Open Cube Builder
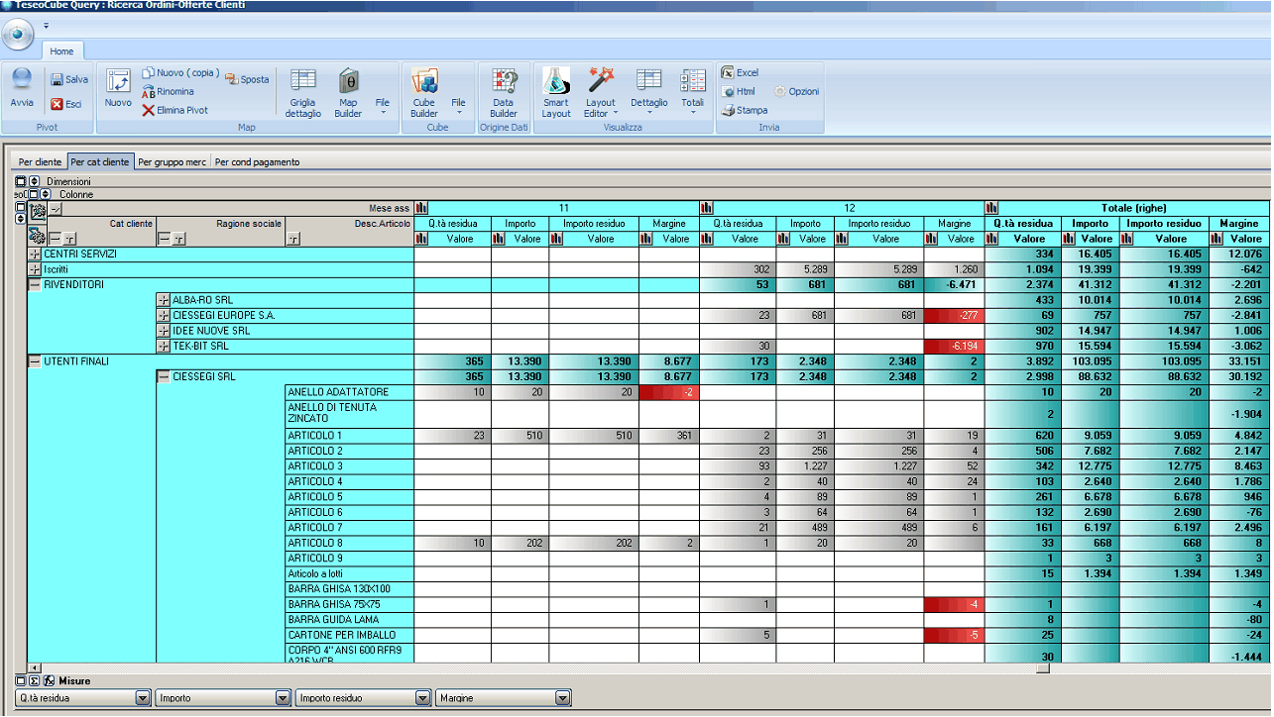The width and height of the screenshot is (1274, 717). 424,93
